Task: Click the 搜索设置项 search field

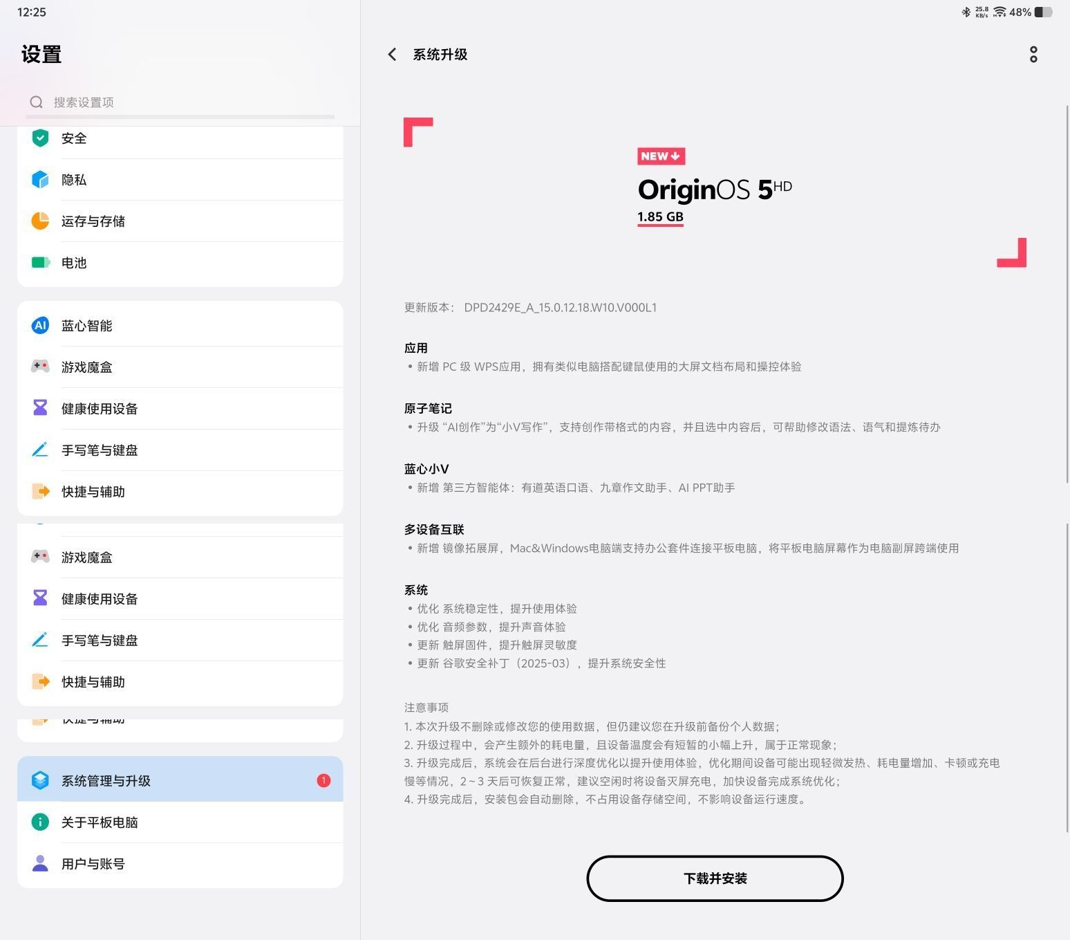Action: [180, 102]
